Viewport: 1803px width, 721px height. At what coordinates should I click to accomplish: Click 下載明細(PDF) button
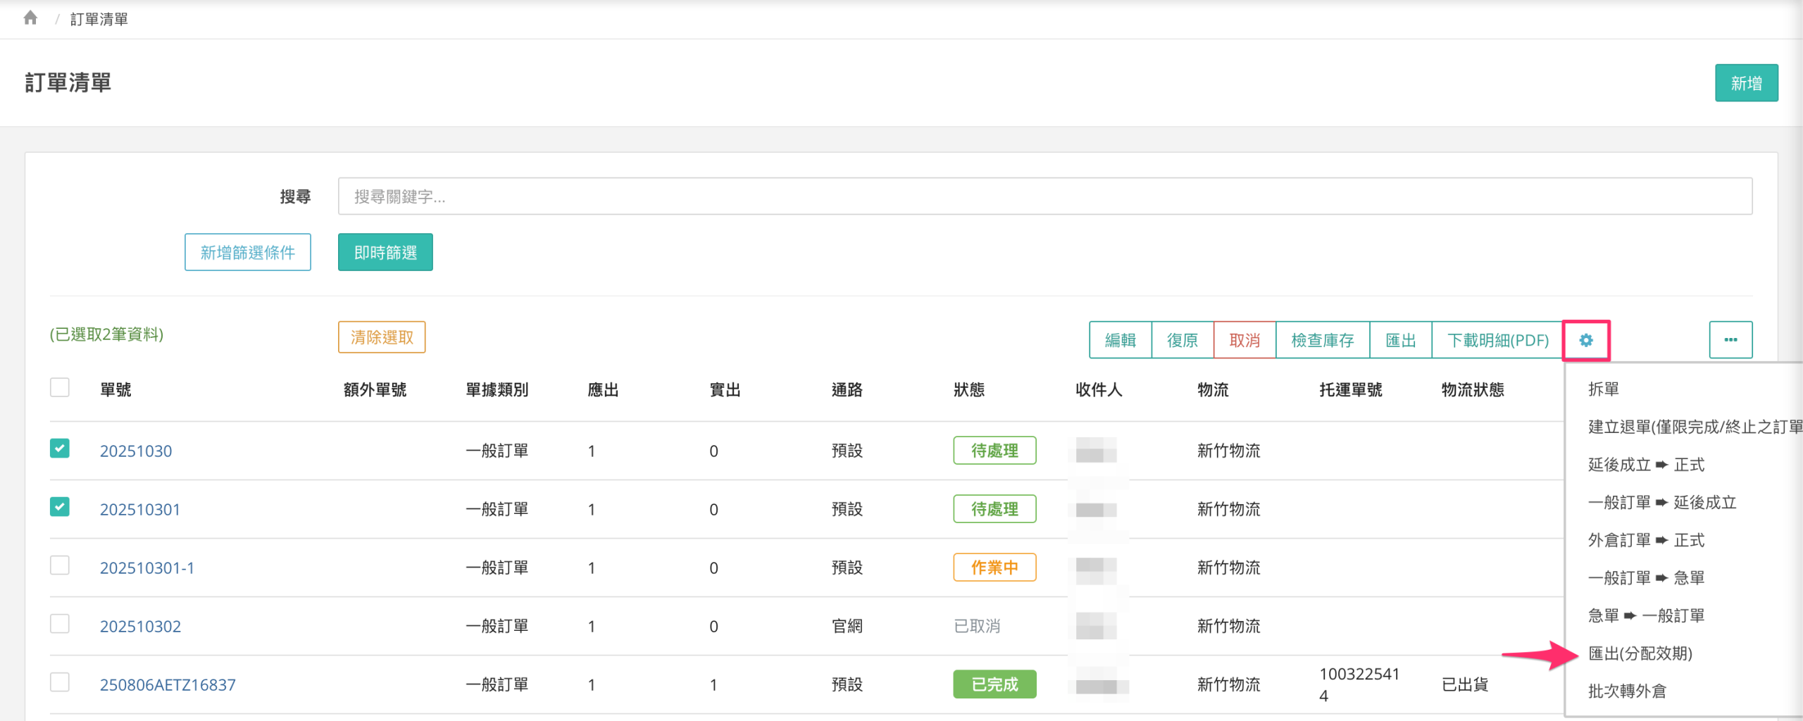coord(1497,341)
